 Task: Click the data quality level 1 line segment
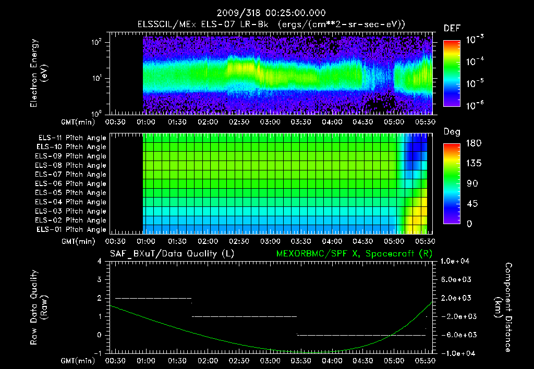pyautogui.click(x=244, y=316)
